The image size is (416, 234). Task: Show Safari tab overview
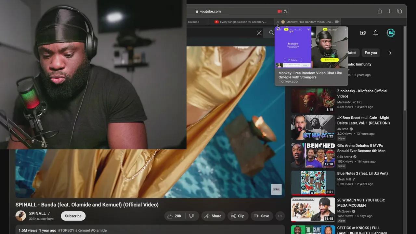pyautogui.click(x=399, y=11)
